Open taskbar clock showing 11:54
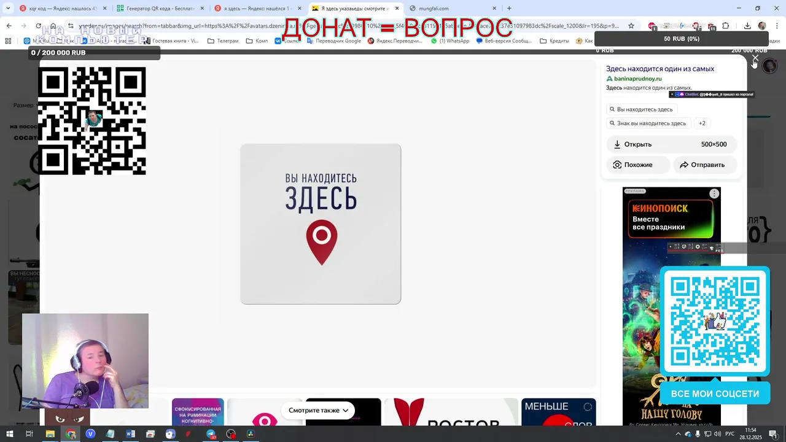This screenshot has width=786, height=442. 750,434
